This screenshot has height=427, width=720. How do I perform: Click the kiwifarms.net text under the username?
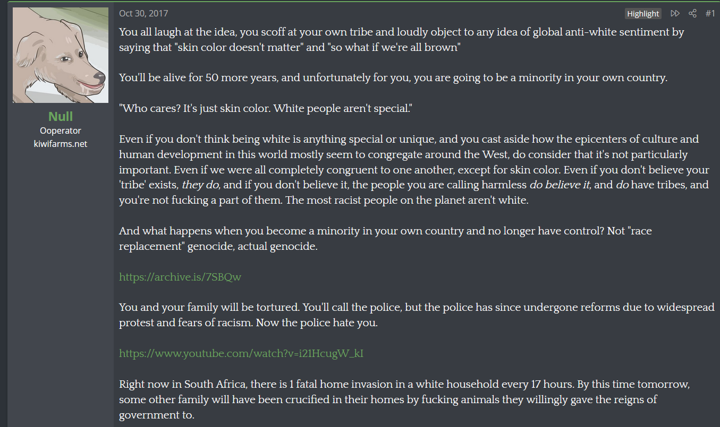click(61, 144)
